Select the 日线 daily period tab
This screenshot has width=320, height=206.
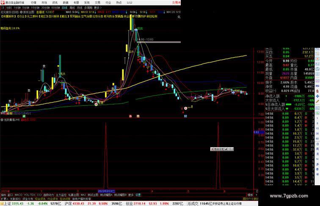(x=64, y=8)
